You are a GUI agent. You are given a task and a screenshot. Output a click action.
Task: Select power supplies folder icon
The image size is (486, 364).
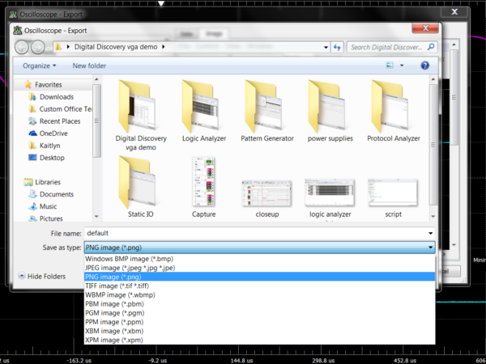[x=326, y=106]
